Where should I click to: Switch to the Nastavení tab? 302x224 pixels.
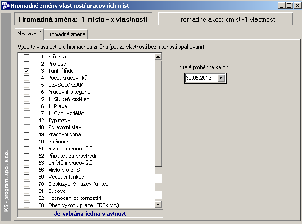[29, 34]
